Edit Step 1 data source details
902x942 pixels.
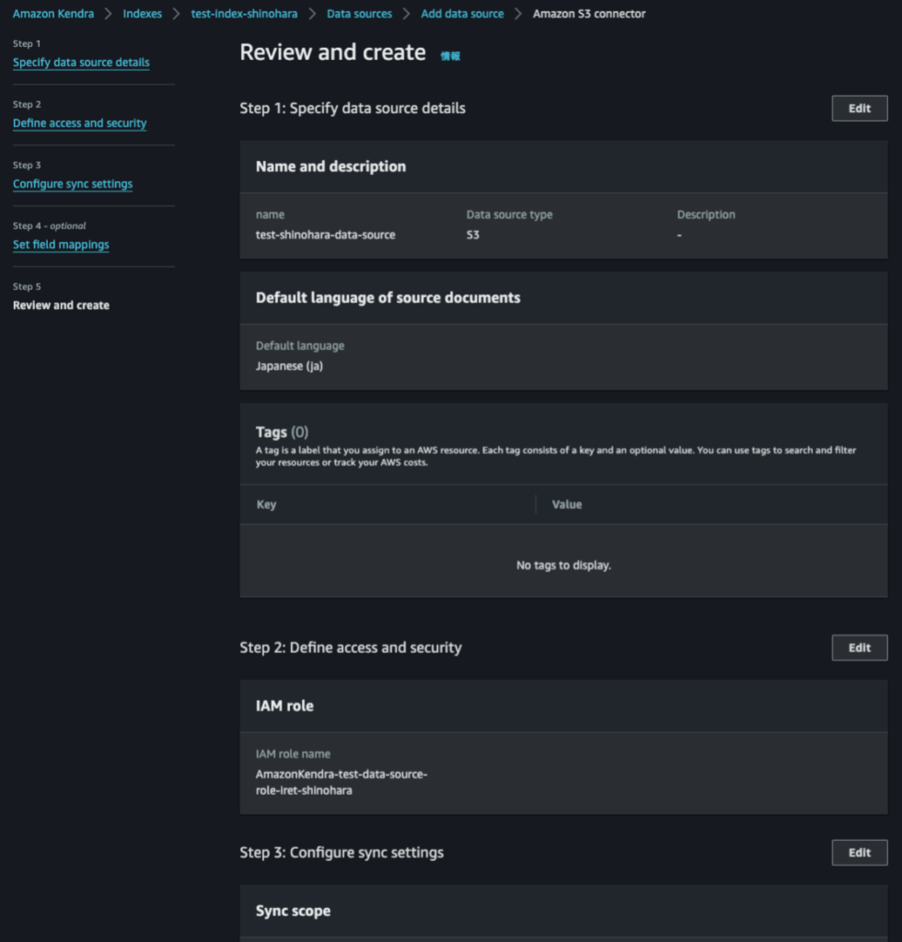click(859, 109)
